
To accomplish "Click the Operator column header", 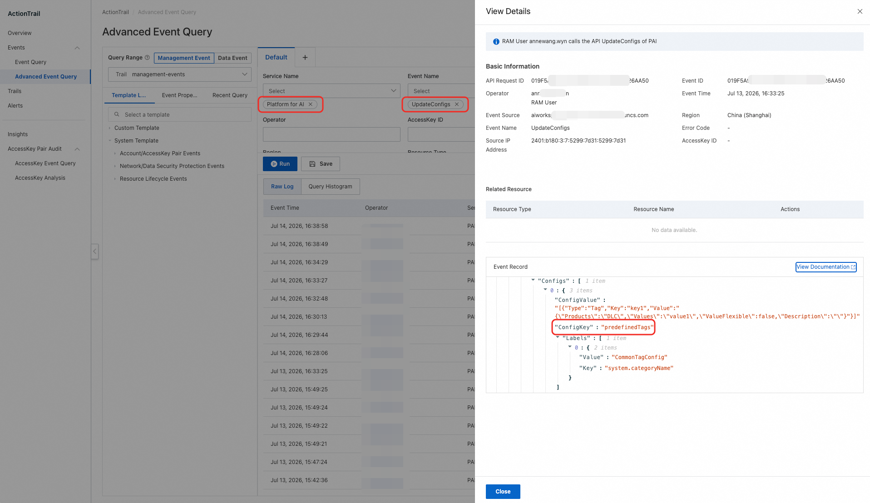I will click(376, 208).
